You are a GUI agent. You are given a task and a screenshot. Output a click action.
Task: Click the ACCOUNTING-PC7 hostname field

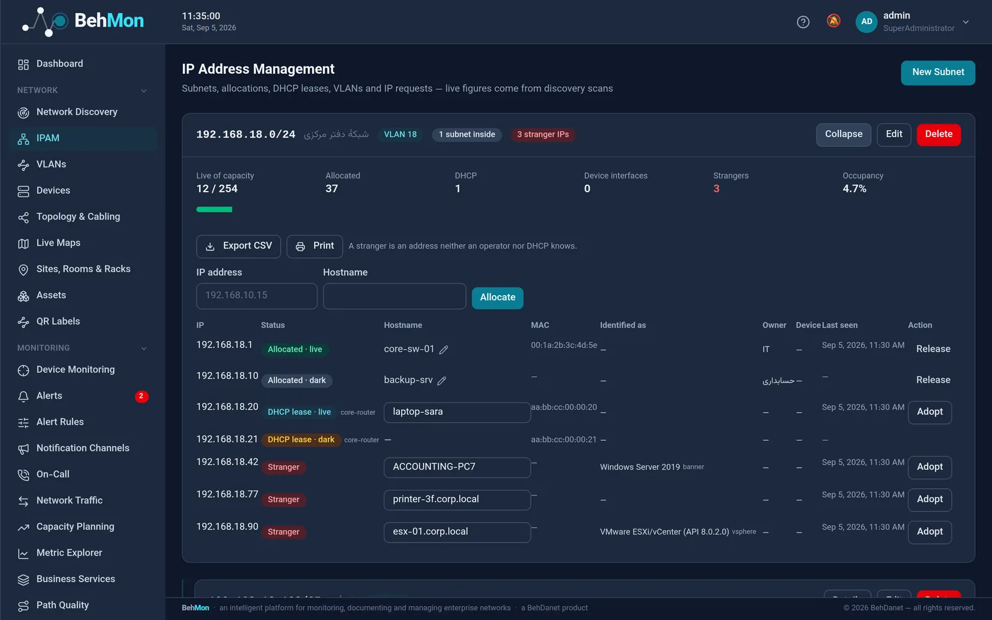457,467
